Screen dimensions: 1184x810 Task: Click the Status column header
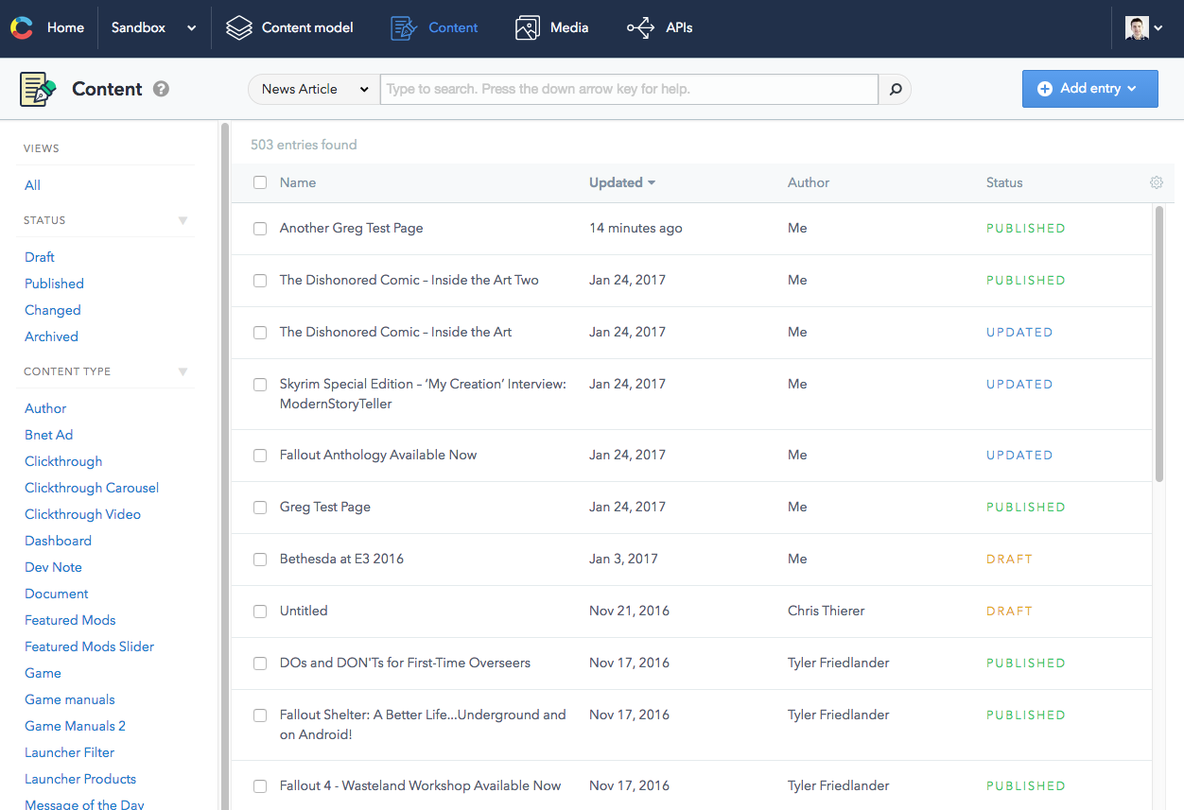(x=1004, y=182)
